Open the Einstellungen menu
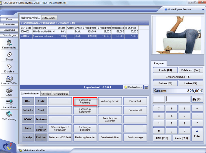 9,35
